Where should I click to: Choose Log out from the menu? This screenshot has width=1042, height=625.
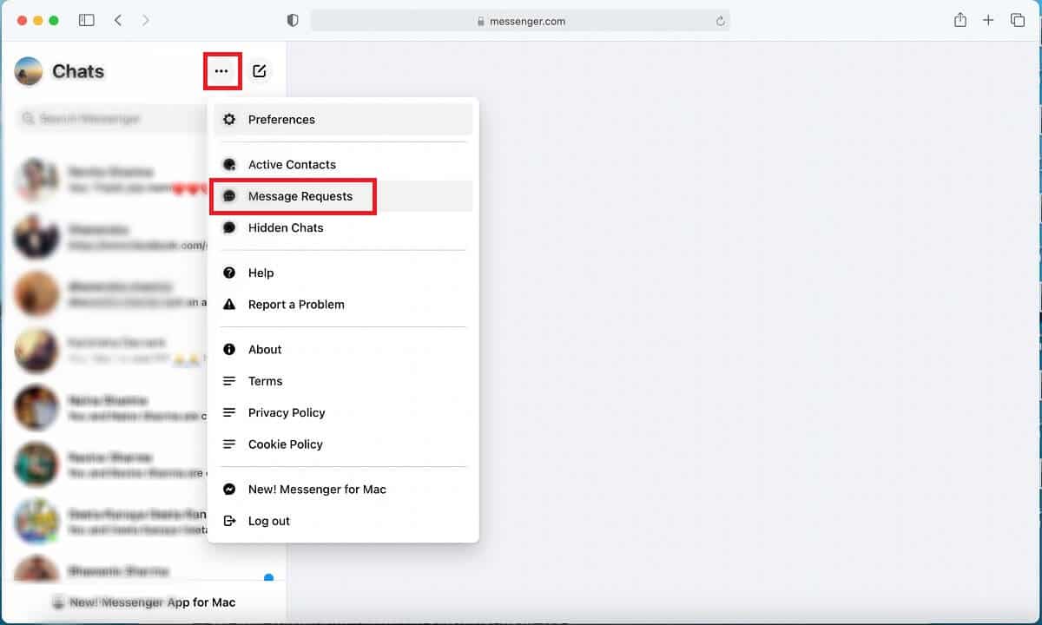point(269,521)
